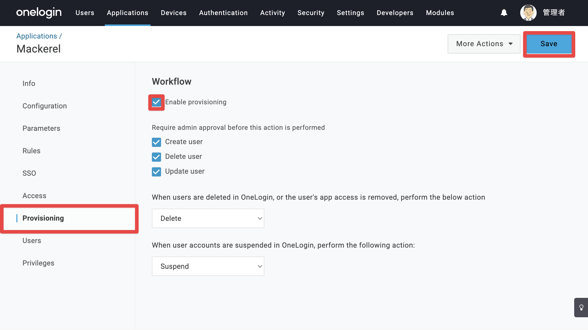Open the Authentication top menu

223,13
